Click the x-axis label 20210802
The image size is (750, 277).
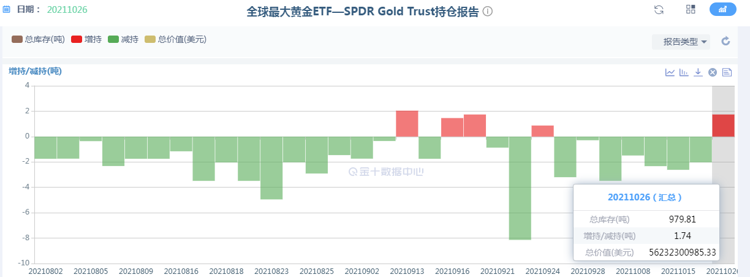pos(45,270)
